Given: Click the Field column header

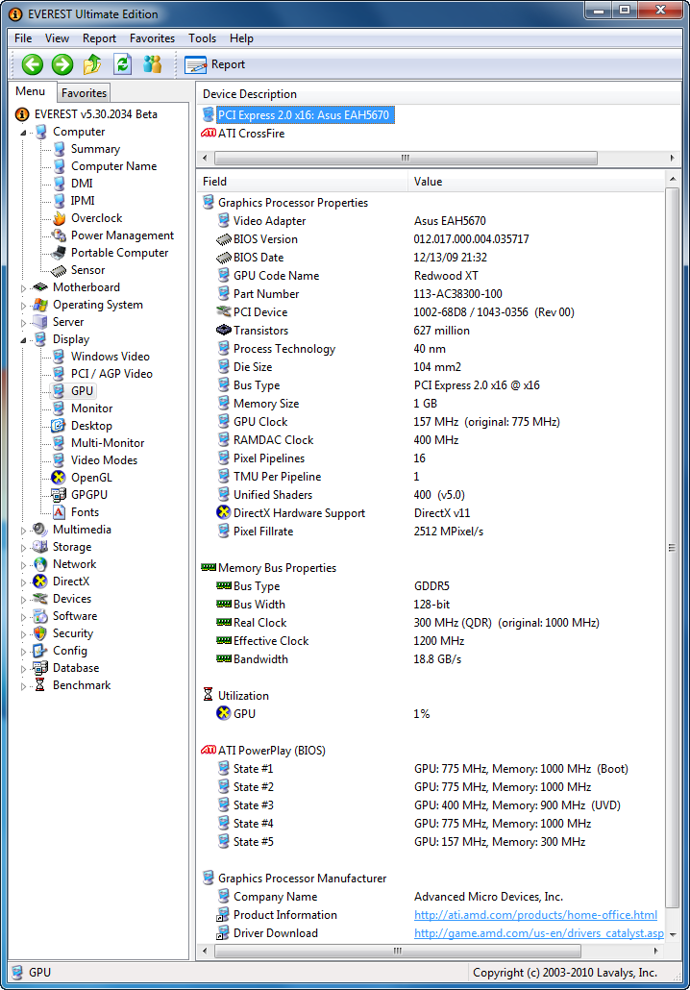Looking at the screenshot, I should 303,182.
